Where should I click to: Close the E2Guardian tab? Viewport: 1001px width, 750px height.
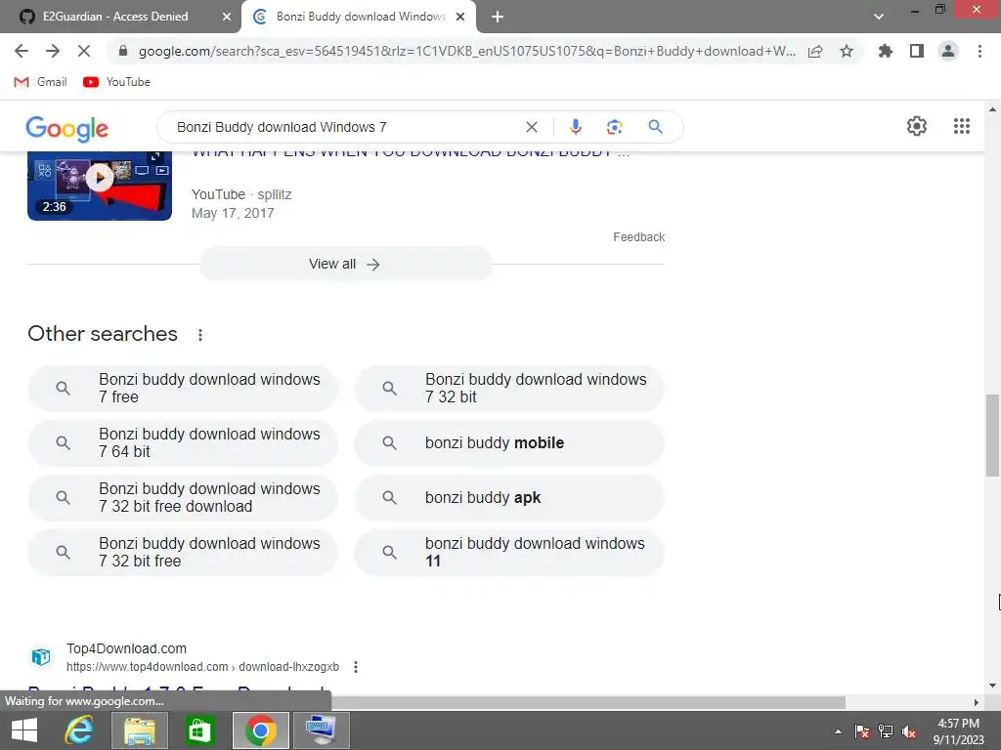[227, 17]
